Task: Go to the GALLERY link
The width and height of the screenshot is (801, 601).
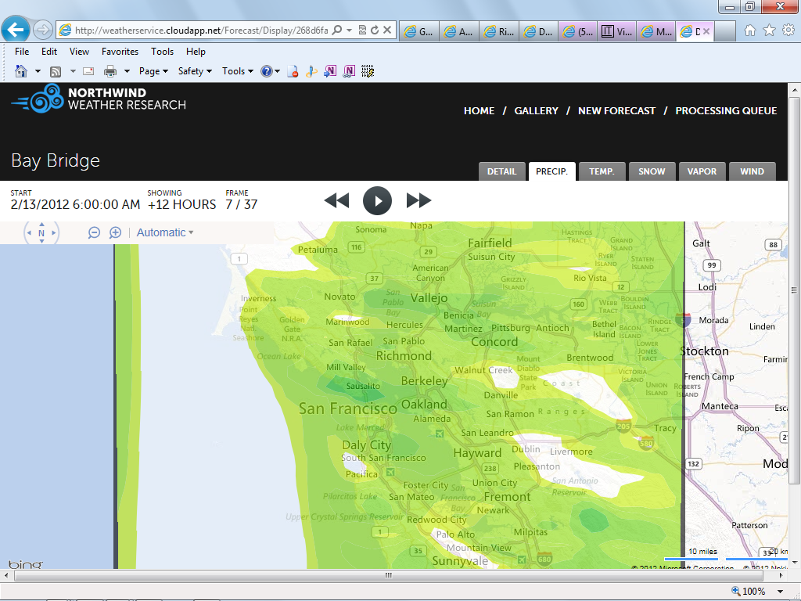Action: coord(536,111)
